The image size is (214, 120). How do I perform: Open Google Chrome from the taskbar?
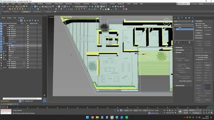coord(92,117)
